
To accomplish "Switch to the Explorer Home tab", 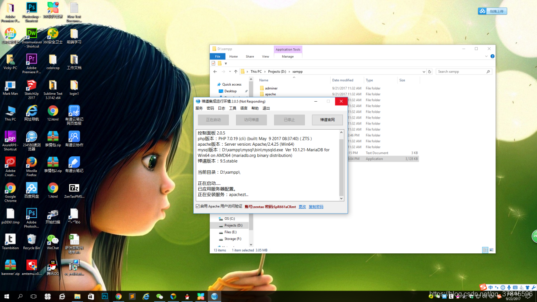I will 234,56.
